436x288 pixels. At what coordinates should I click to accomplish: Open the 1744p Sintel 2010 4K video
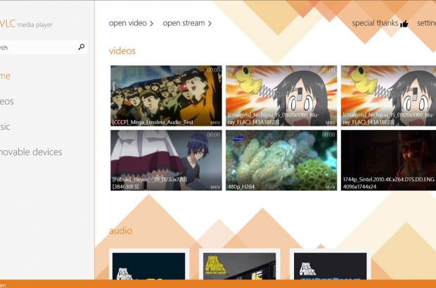388,160
